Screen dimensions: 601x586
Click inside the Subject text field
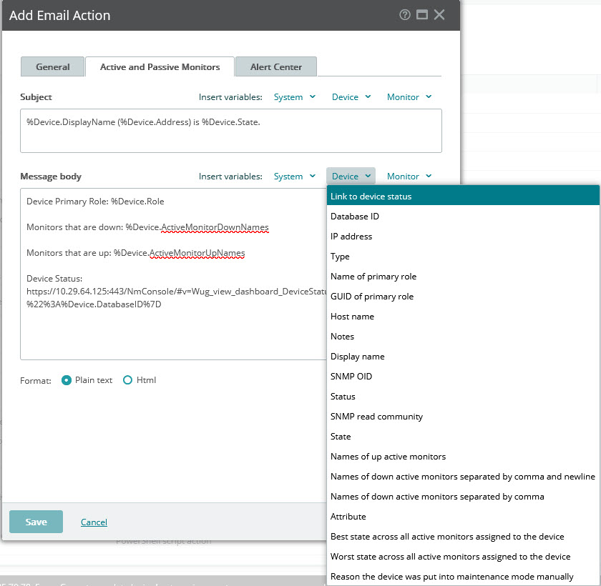[x=230, y=131]
